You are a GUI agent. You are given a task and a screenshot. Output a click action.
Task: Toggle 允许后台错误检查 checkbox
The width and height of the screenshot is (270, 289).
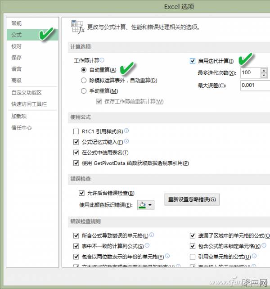[x=81, y=193]
